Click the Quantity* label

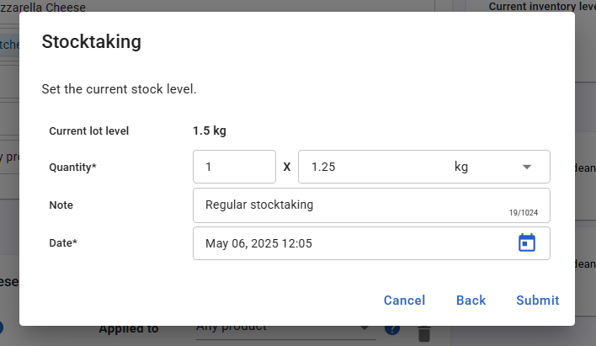(x=72, y=167)
